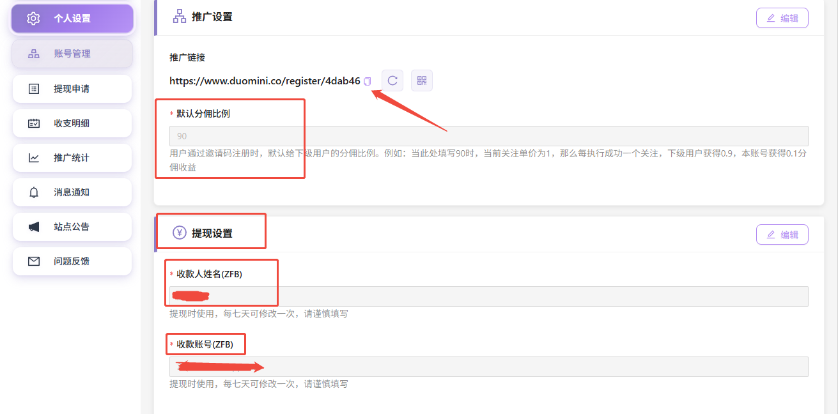Click the 提现申请 list icon
Image resolution: width=838 pixels, height=414 pixels.
tap(34, 89)
